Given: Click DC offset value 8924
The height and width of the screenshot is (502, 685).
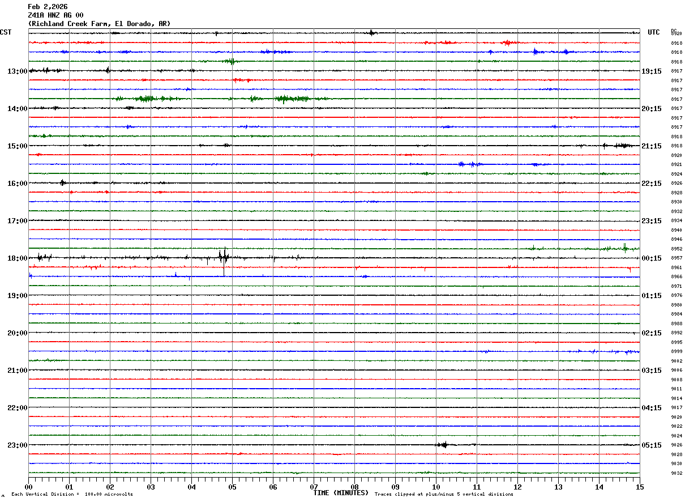Looking at the screenshot, I should [677, 174].
